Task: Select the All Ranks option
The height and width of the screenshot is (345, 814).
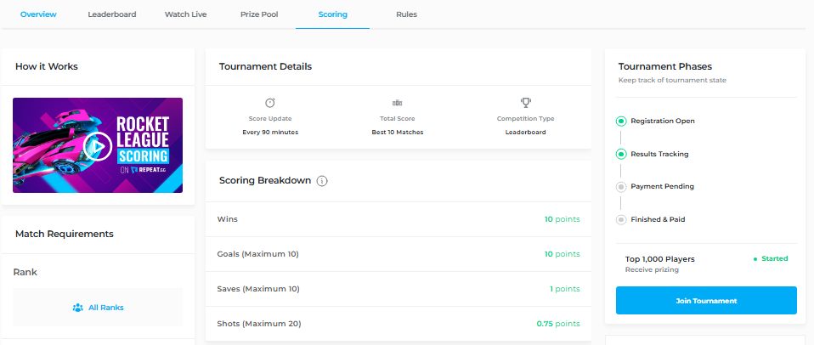Action: [x=98, y=307]
